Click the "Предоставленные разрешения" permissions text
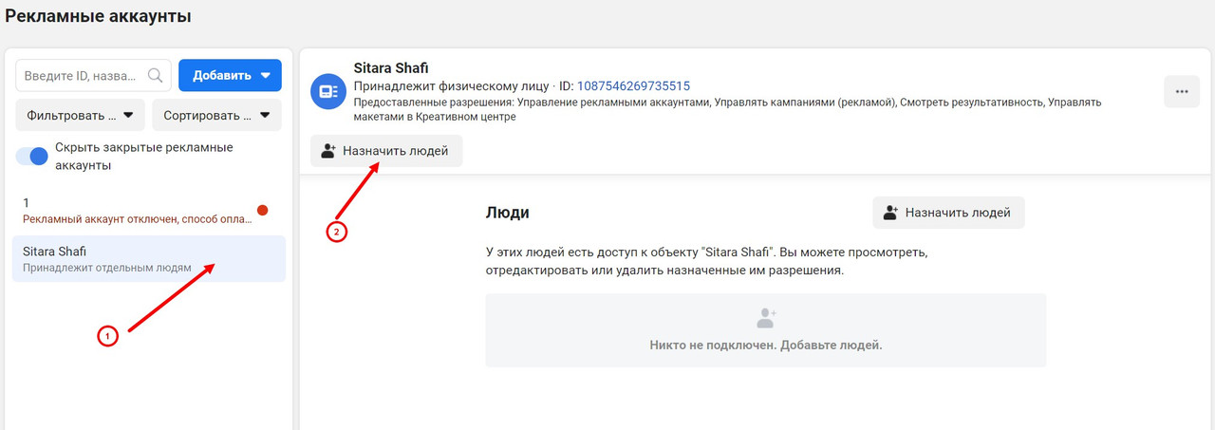1215x430 pixels. (727, 108)
